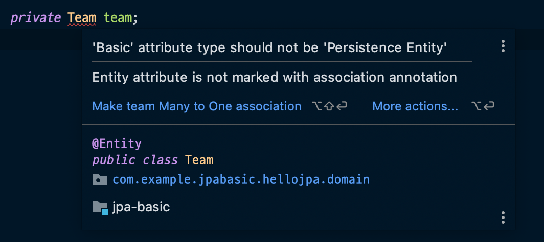Click the semicolon after the team field
The width and height of the screenshot is (544, 242).
coord(135,18)
